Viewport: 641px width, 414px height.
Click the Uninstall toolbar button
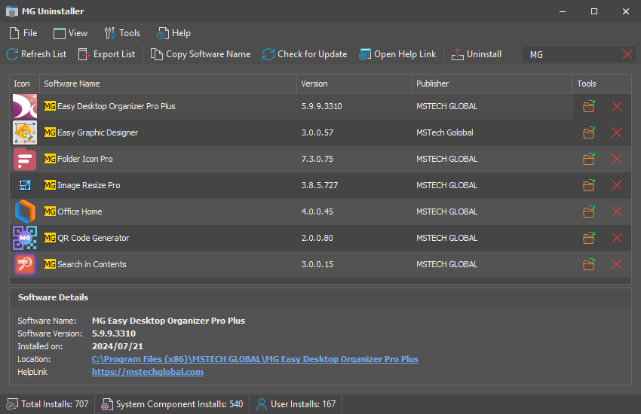[x=477, y=54]
